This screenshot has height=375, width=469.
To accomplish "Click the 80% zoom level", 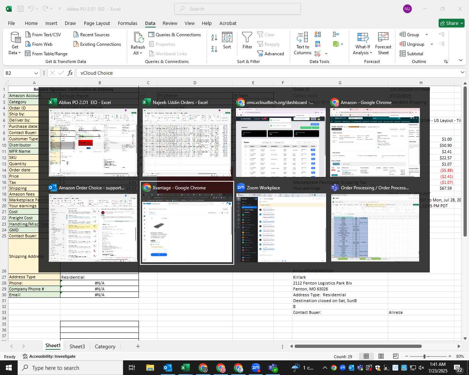I will [460, 356].
